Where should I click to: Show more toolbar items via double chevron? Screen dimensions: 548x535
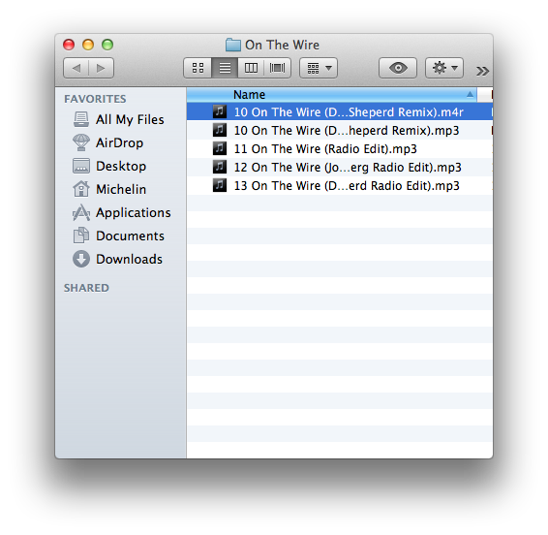point(482,71)
